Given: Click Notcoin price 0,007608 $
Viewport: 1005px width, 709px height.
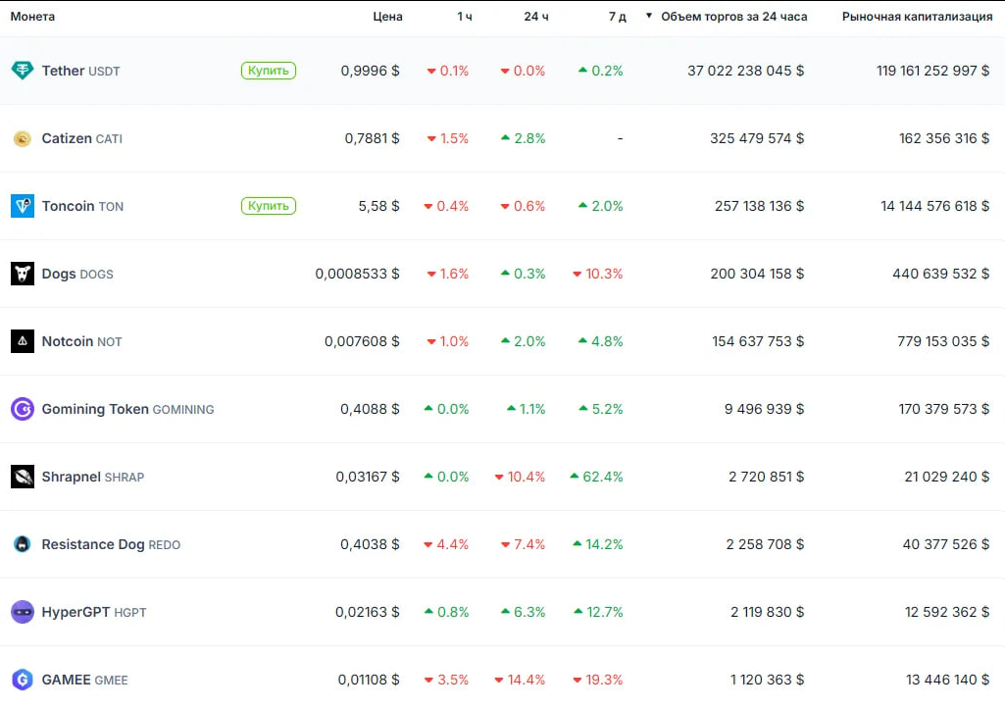Looking at the screenshot, I should click(x=362, y=341).
